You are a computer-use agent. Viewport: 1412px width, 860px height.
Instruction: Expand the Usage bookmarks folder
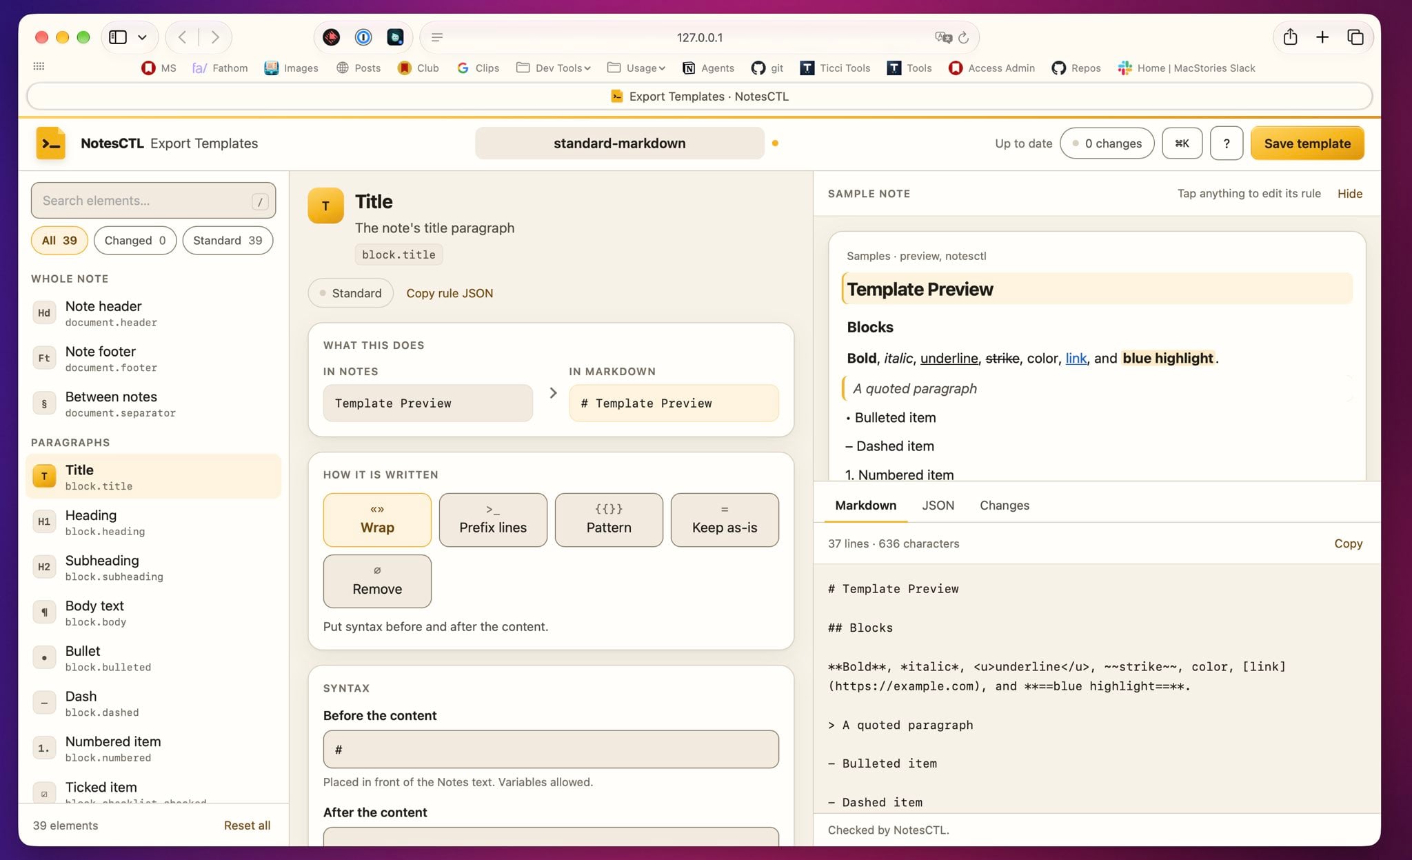tap(636, 68)
